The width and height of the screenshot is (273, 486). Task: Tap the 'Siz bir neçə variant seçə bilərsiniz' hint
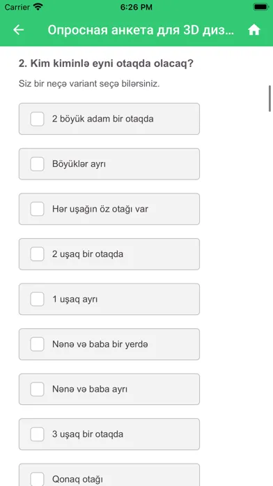(89, 84)
